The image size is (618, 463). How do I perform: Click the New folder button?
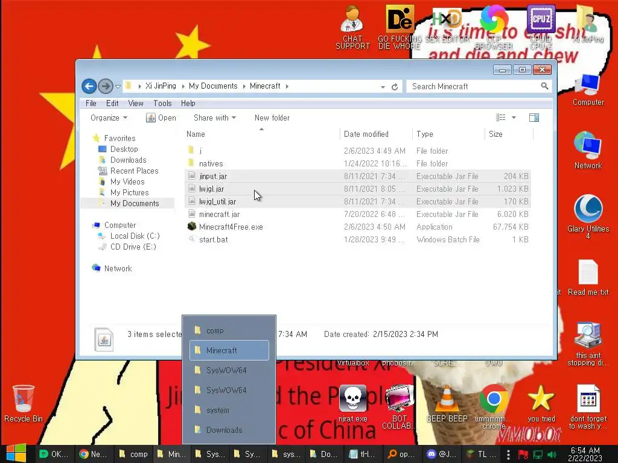tap(272, 118)
